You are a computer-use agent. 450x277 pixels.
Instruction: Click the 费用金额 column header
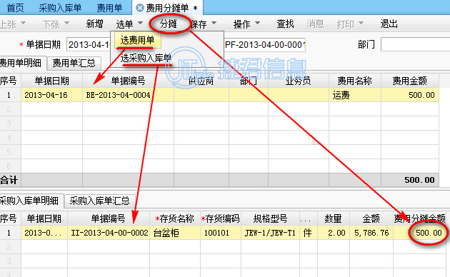(409, 81)
